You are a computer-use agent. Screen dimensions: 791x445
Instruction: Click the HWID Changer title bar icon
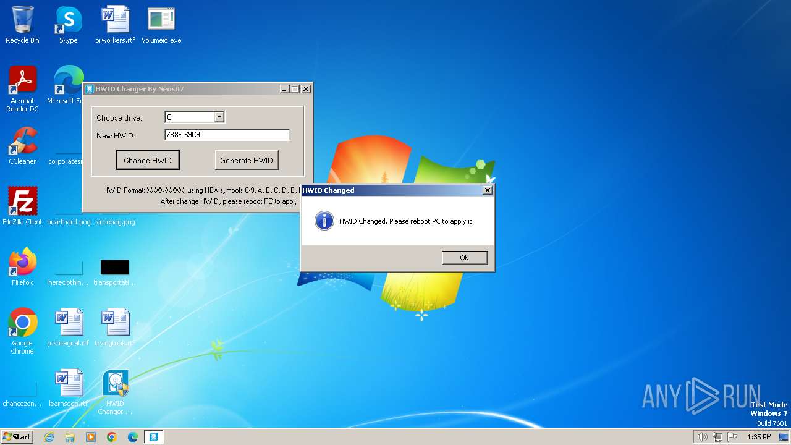[90, 89]
